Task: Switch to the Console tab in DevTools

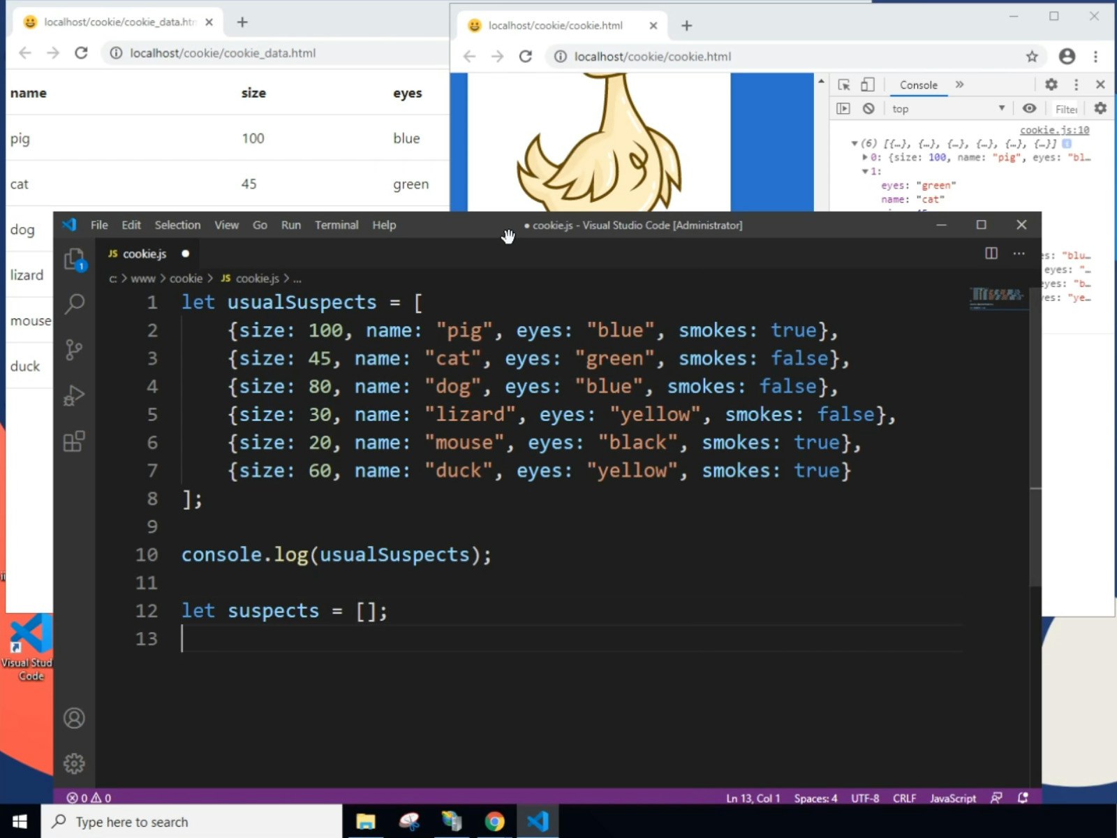Action: [918, 84]
